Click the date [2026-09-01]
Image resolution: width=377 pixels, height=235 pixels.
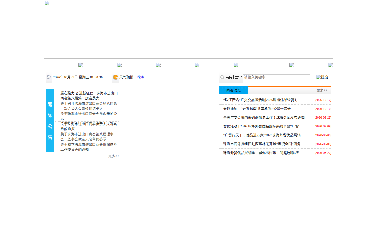tap(323, 144)
